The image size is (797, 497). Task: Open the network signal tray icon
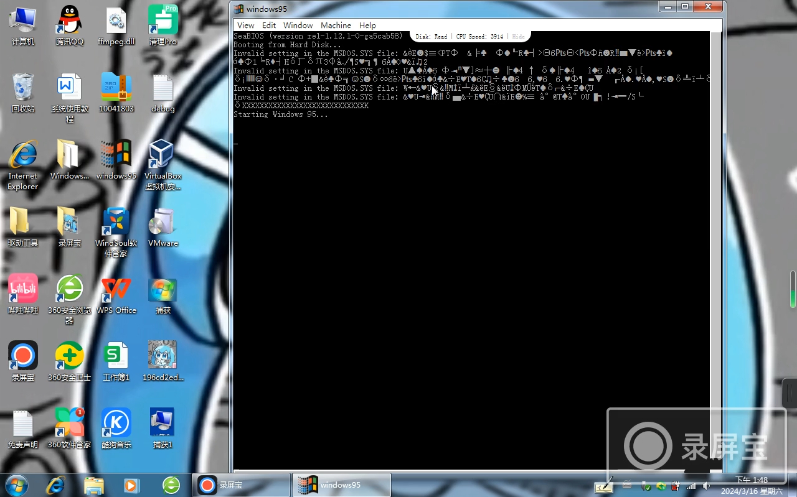click(691, 486)
